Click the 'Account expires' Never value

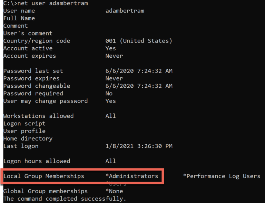114,56
